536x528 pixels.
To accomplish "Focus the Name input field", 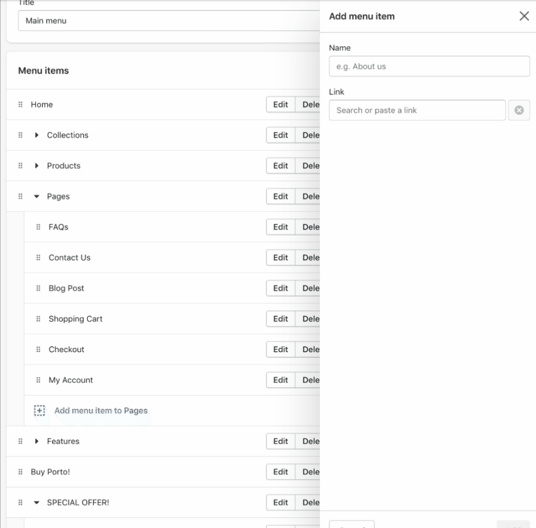I will 429,66.
